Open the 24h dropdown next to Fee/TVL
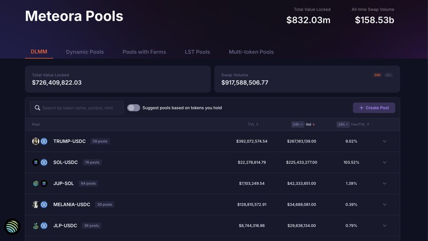 [x=342, y=125]
